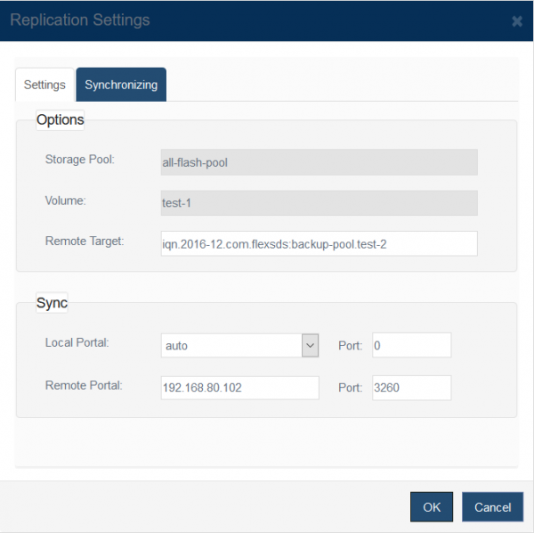Open the Synchronizing tab
This screenshot has width=534, height=533.
(121, 85)
